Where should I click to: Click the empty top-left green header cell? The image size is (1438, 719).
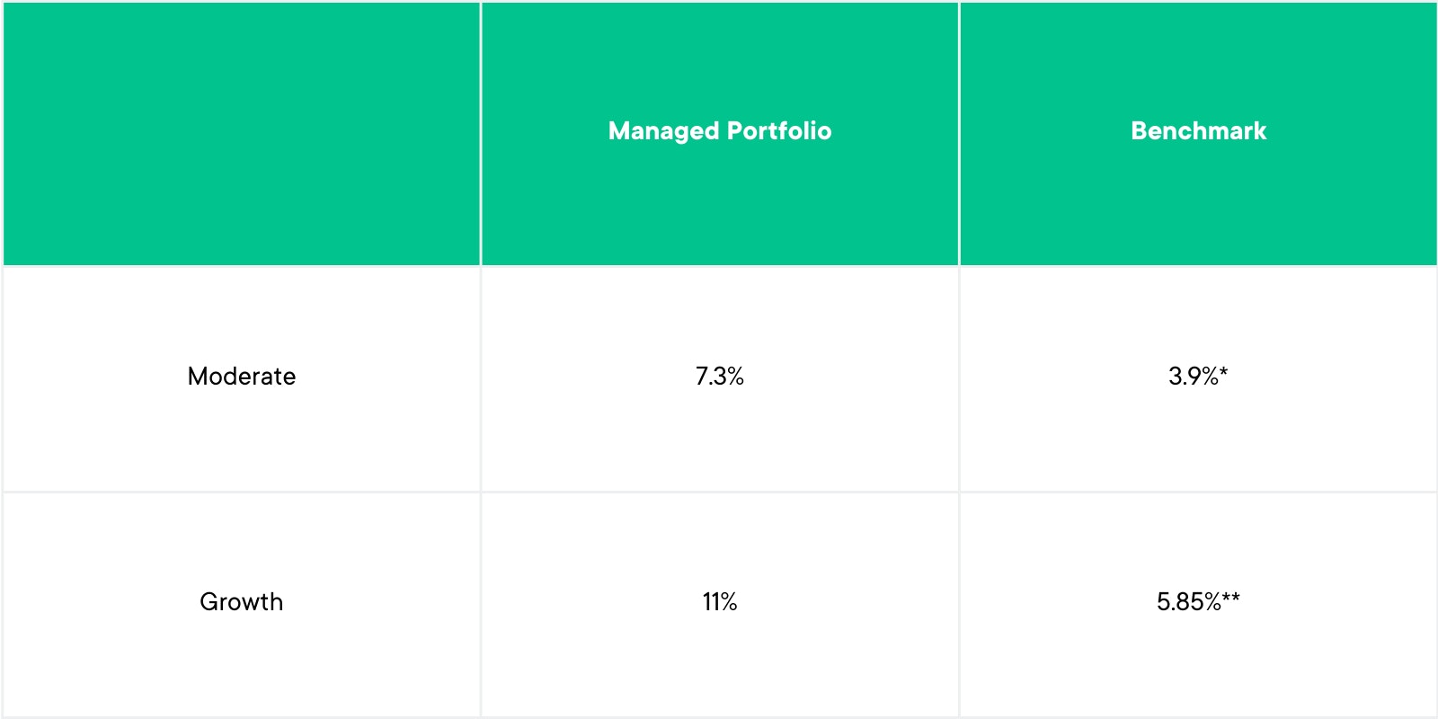click(241, 133)
